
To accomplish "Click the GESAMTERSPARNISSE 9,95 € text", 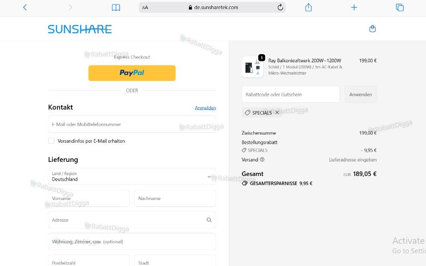I will (281, 183).
